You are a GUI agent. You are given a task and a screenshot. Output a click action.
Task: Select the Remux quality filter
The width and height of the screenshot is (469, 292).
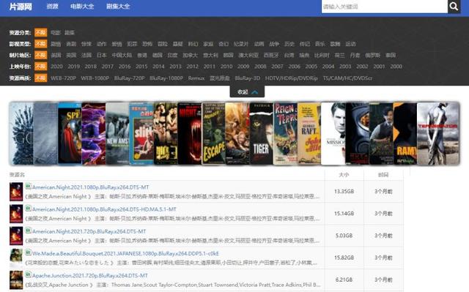[x=196, y=78]
